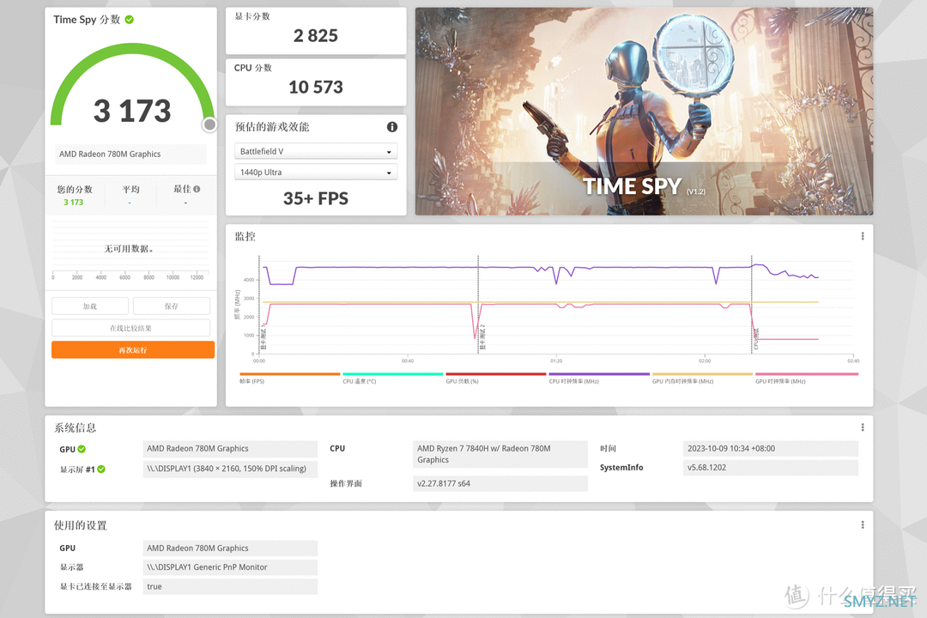Screen dimensions: 927x618
Task: Click the green checkmark beside Time Spy 分数
Action: [x=130, y=20]
